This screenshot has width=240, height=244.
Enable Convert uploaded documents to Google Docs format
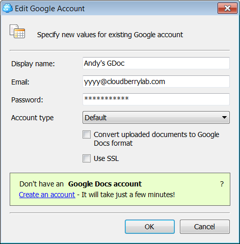(87, 134)
